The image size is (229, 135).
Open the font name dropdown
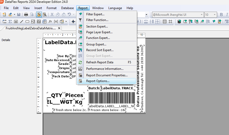(201, 15)
